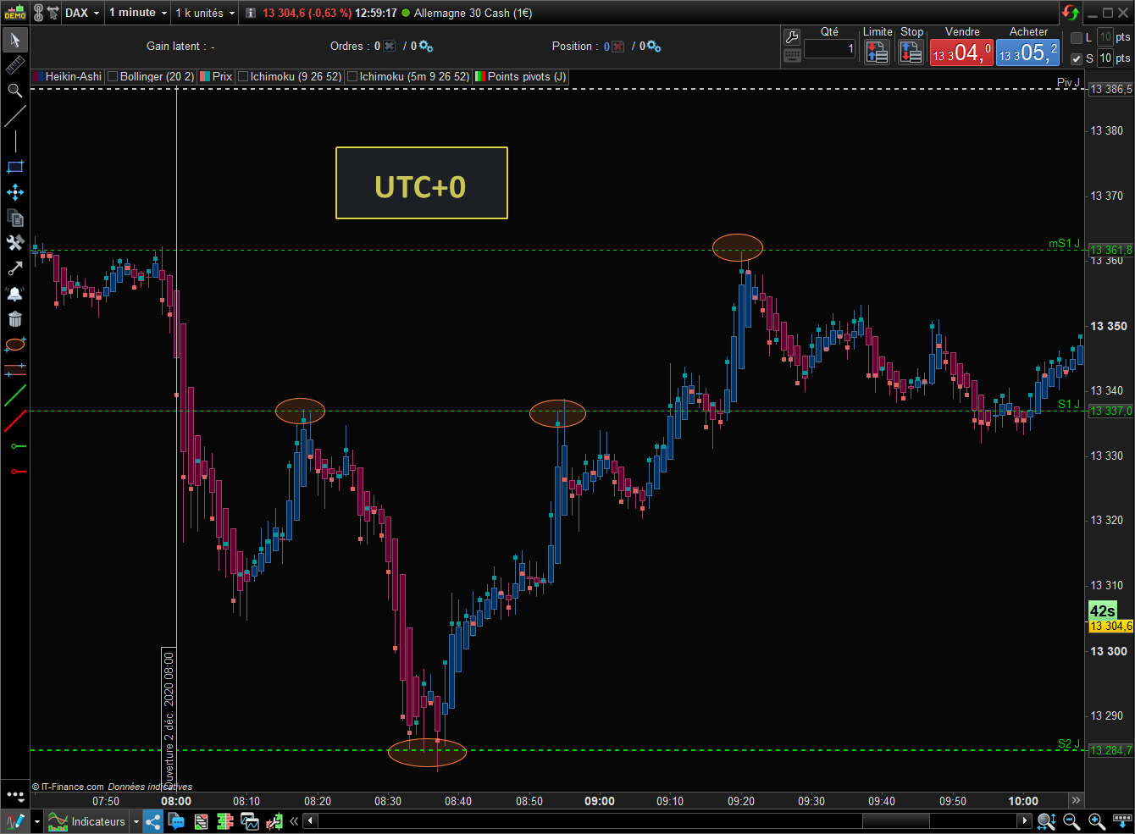Open the position settings gear icon
1135x834 pixels.
(654, 47)
